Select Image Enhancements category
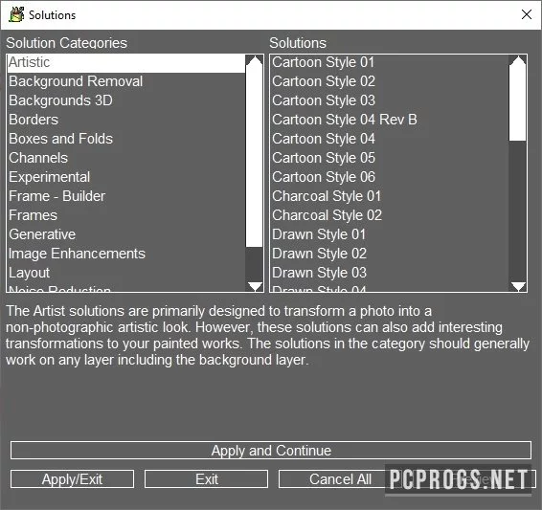Image resolution: width=542 pixels, height=510 pixels. coord(125,254)
